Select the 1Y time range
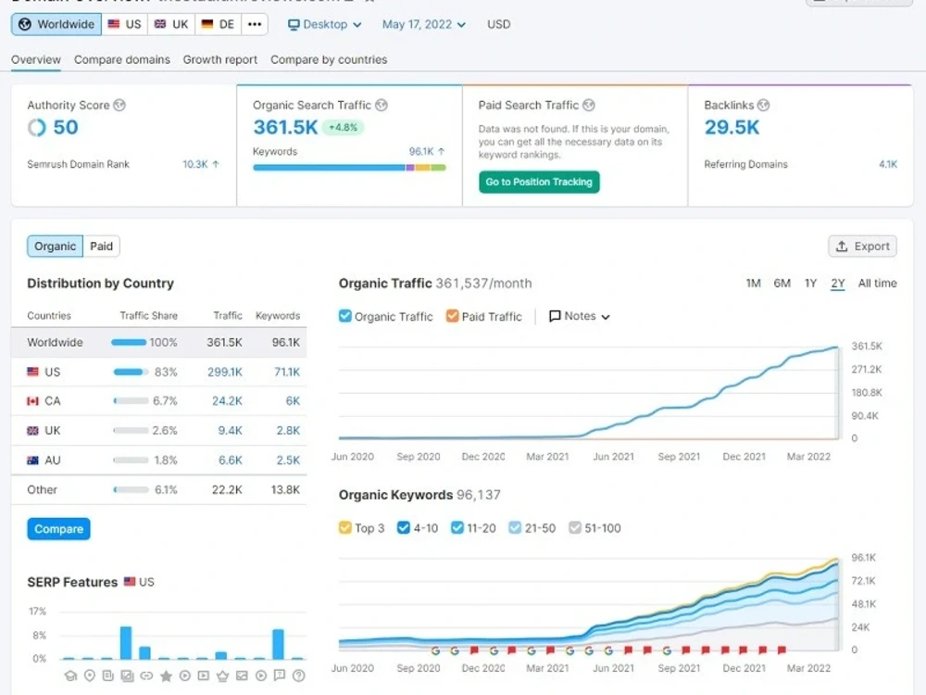Screen dimensions: 926x695 [x=810, y=284]
